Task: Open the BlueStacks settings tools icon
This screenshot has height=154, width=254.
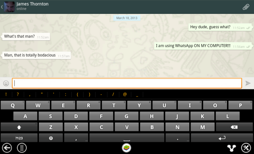Action: pyautogui.click(x=246, y=148)
